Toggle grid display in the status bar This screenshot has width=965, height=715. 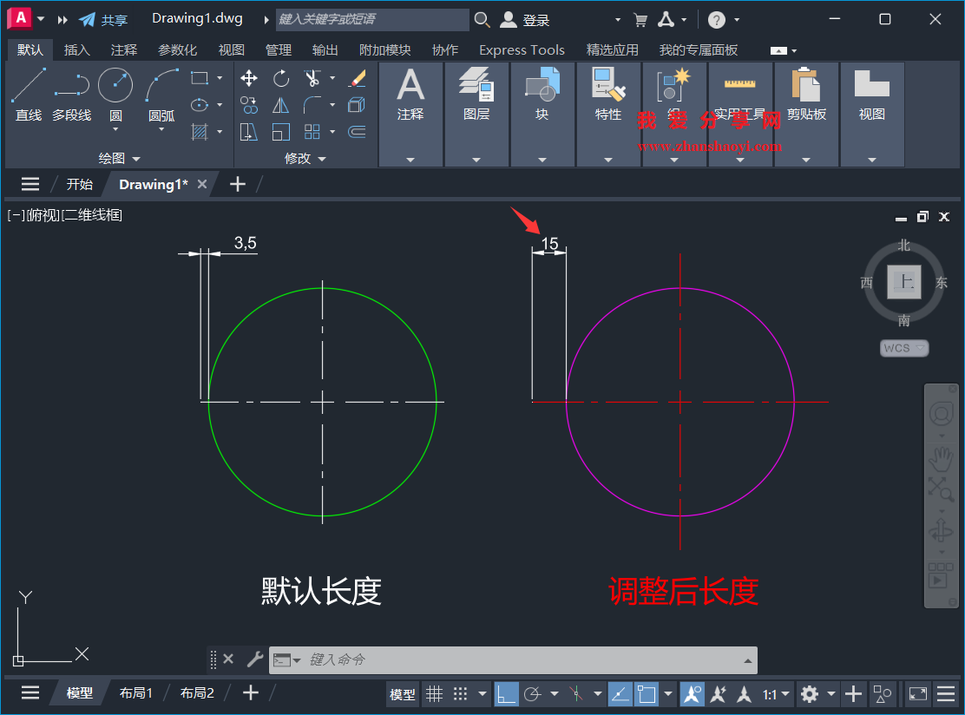click(435, 694)
